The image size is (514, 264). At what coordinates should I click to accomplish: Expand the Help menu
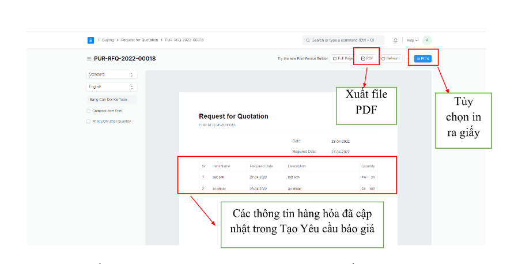pos(411,40)
